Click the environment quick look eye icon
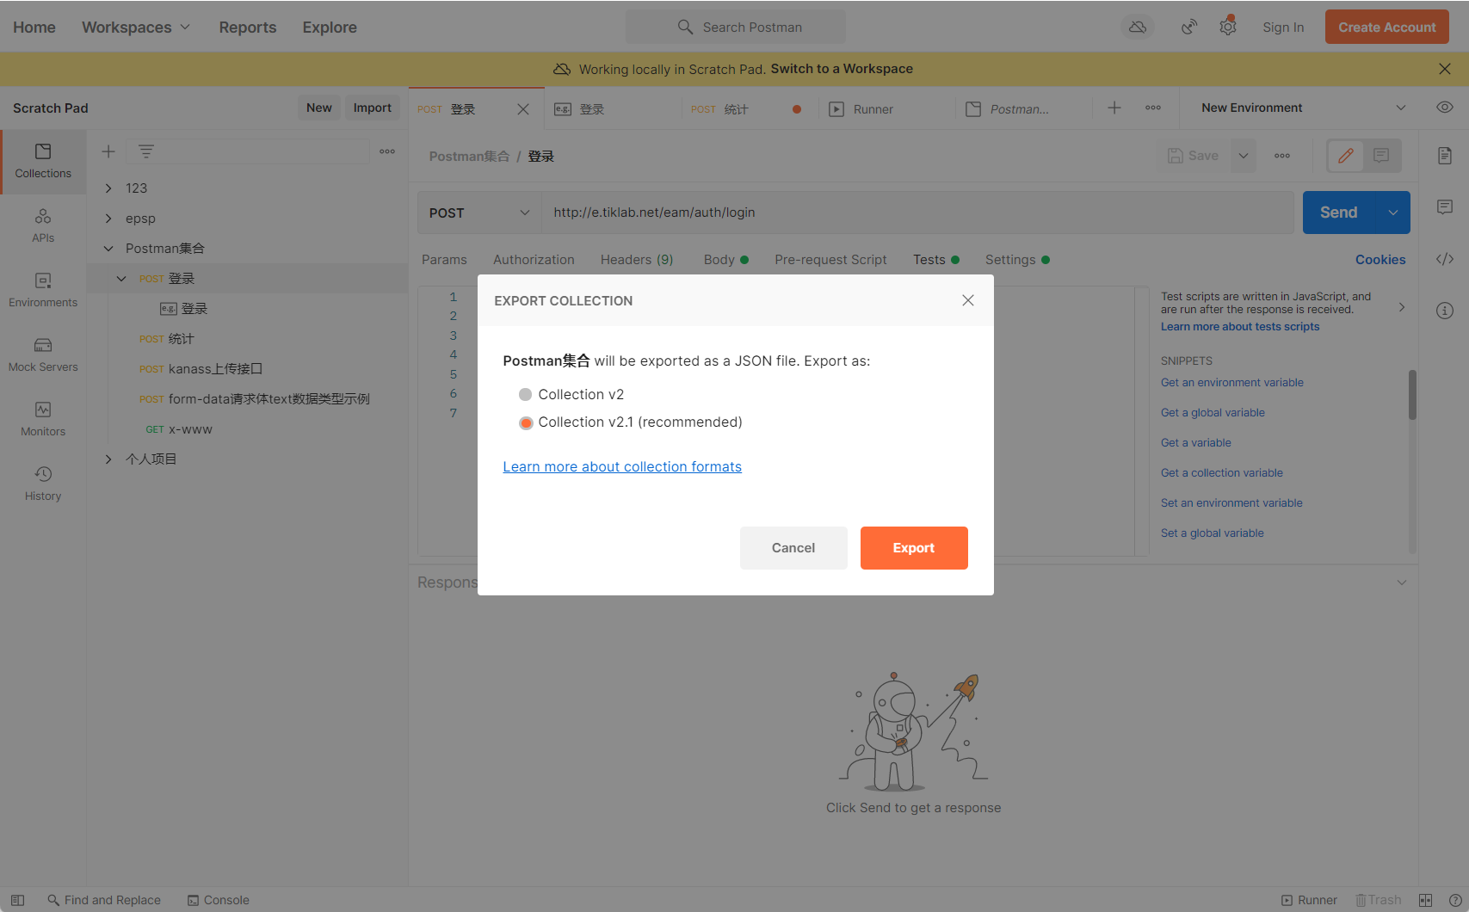1469x912 pixels. coord(1445,108)
